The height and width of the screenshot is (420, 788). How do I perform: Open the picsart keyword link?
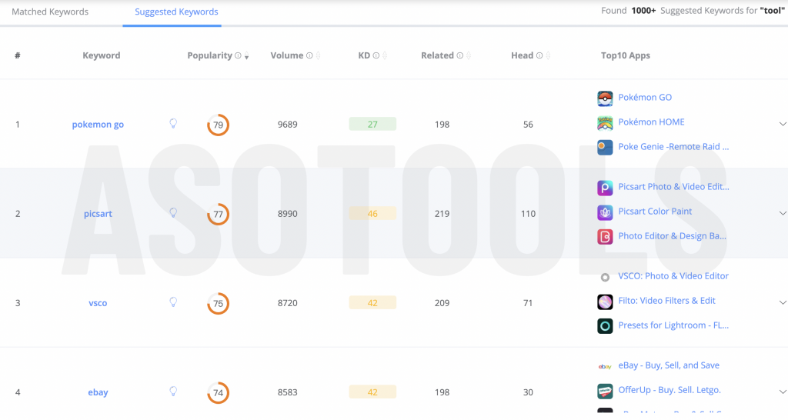point(98,214)
